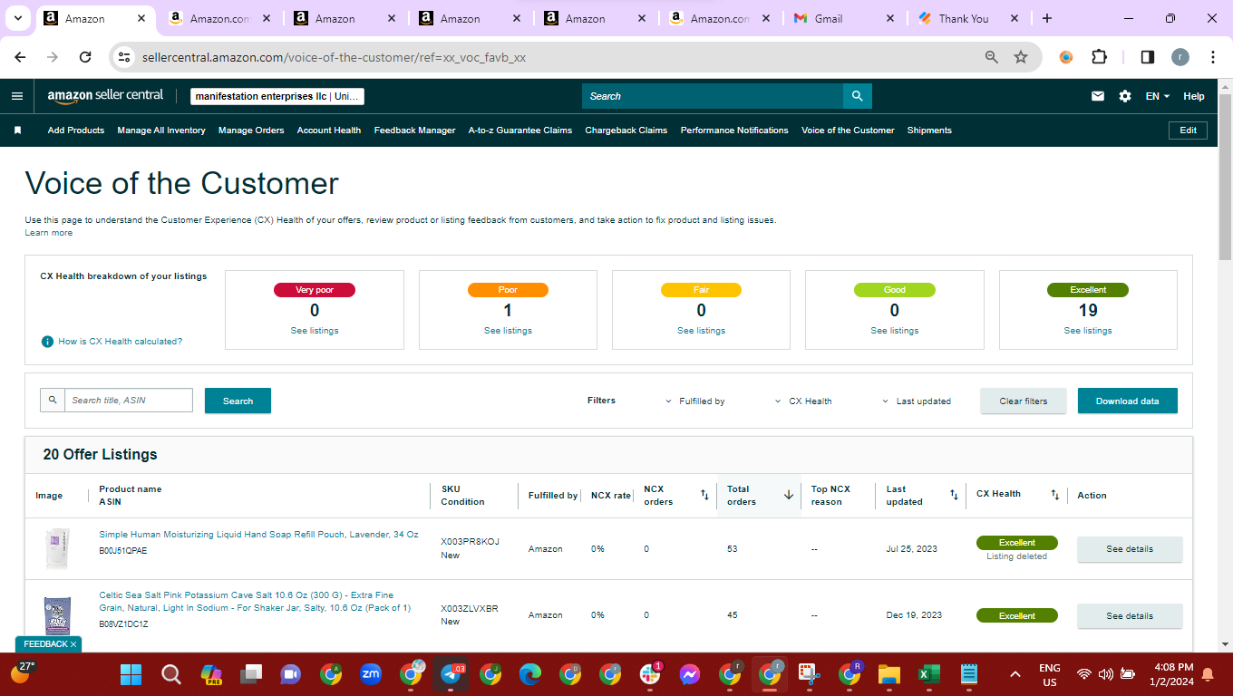1233x696 pixels.
Task: View site information icon in address bar
Action: (x=124, y=57)
